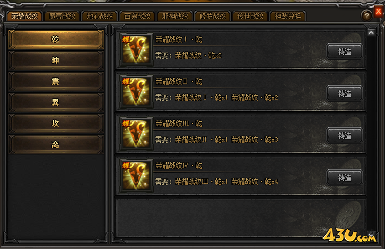Close the forging window with red X

[378, 12]
